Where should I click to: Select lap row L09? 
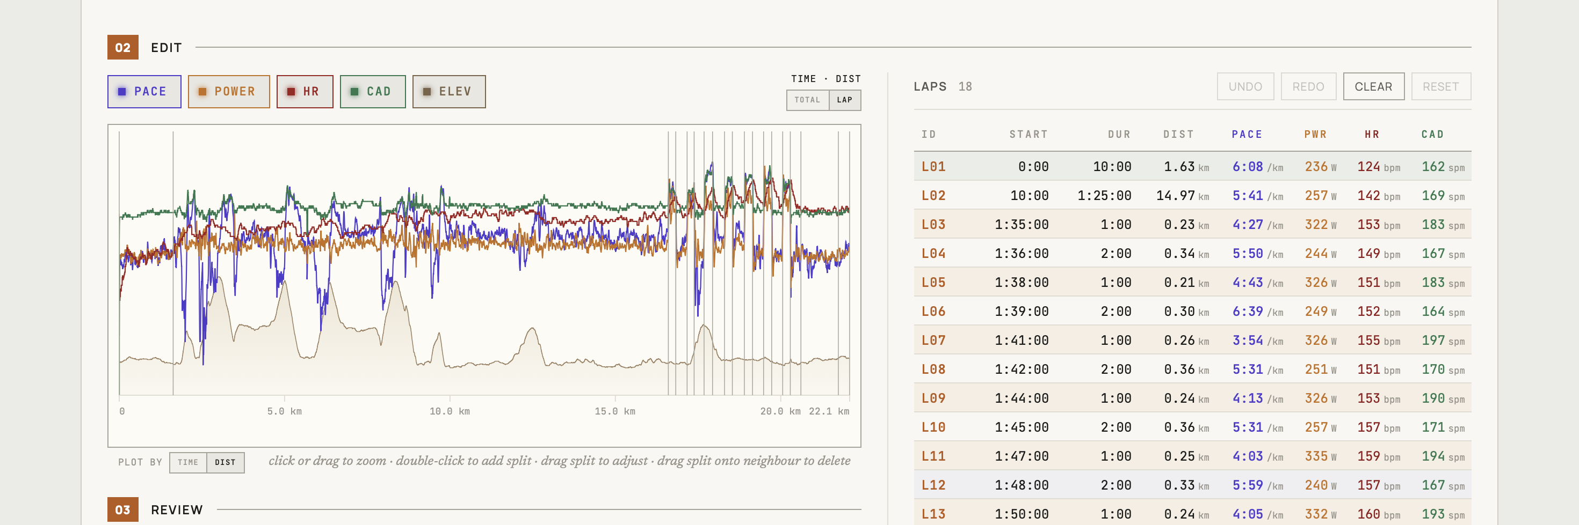tap(1192, 398)
